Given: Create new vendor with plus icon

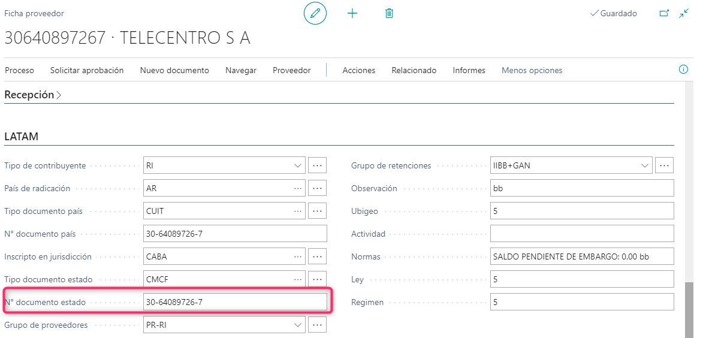Looking at the screenshot, I should (x=352, y=13).
